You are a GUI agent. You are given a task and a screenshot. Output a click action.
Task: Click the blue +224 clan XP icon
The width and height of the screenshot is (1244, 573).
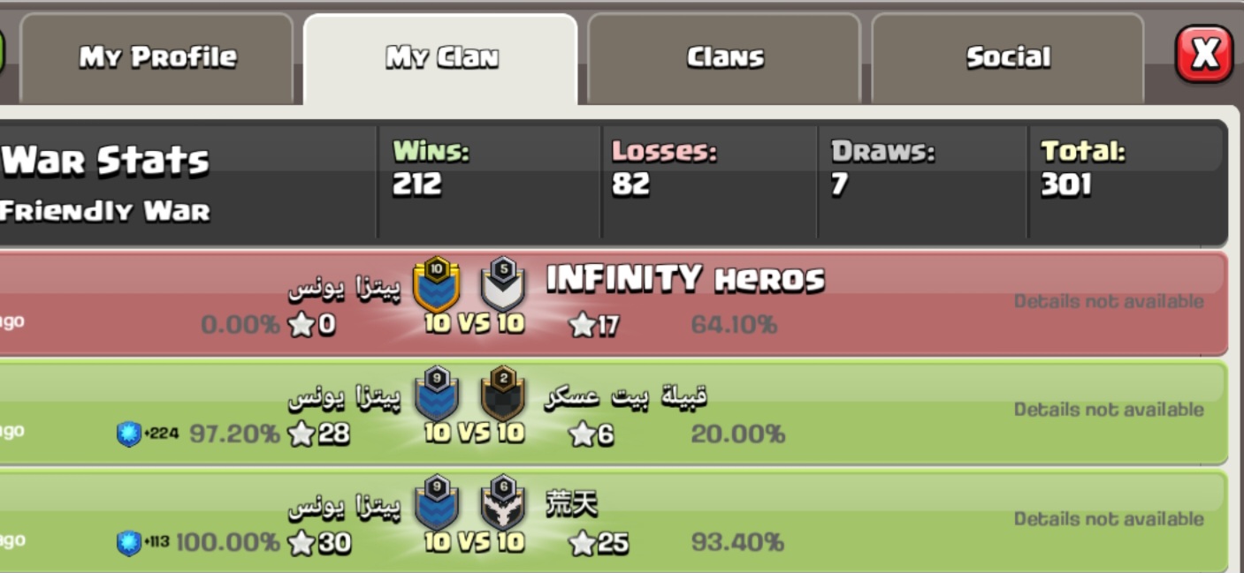129,434
